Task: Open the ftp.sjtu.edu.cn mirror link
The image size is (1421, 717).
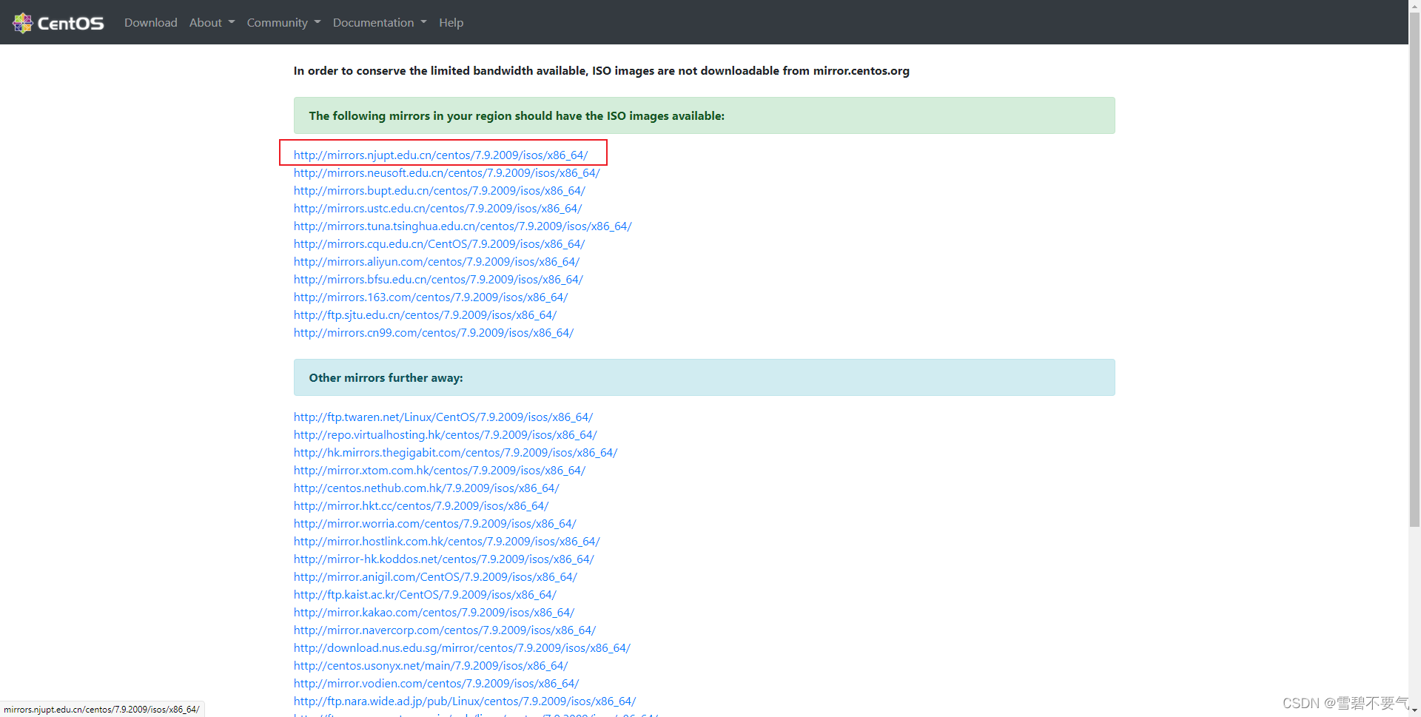Action: point(426,315)
